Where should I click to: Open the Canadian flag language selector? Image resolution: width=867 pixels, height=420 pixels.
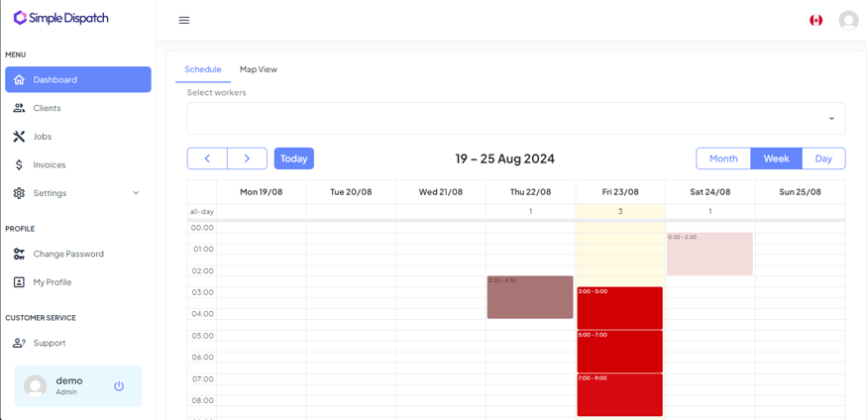point(815,20)
